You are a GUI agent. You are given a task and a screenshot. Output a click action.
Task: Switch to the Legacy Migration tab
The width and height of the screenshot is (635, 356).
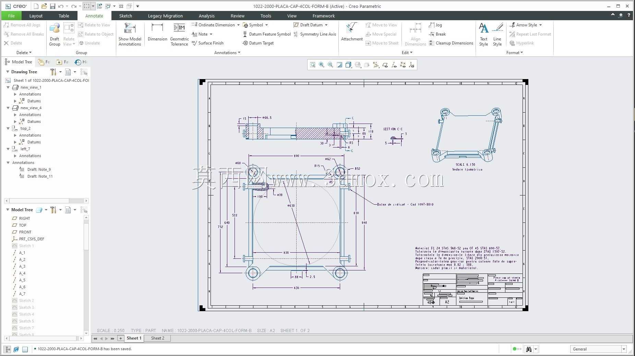[x=165, y=16]
